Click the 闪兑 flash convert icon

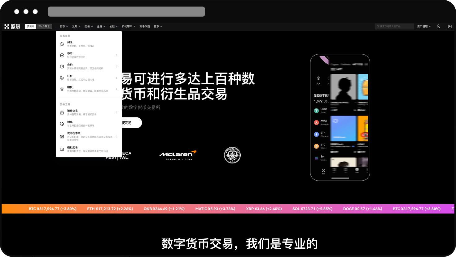(x=62, y=44)
